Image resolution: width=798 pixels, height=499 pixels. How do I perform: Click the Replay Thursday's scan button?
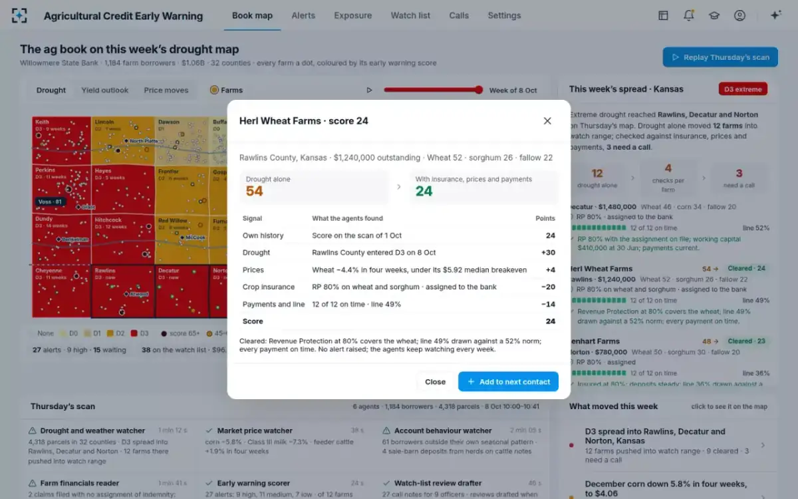click(x=720, y=57)
